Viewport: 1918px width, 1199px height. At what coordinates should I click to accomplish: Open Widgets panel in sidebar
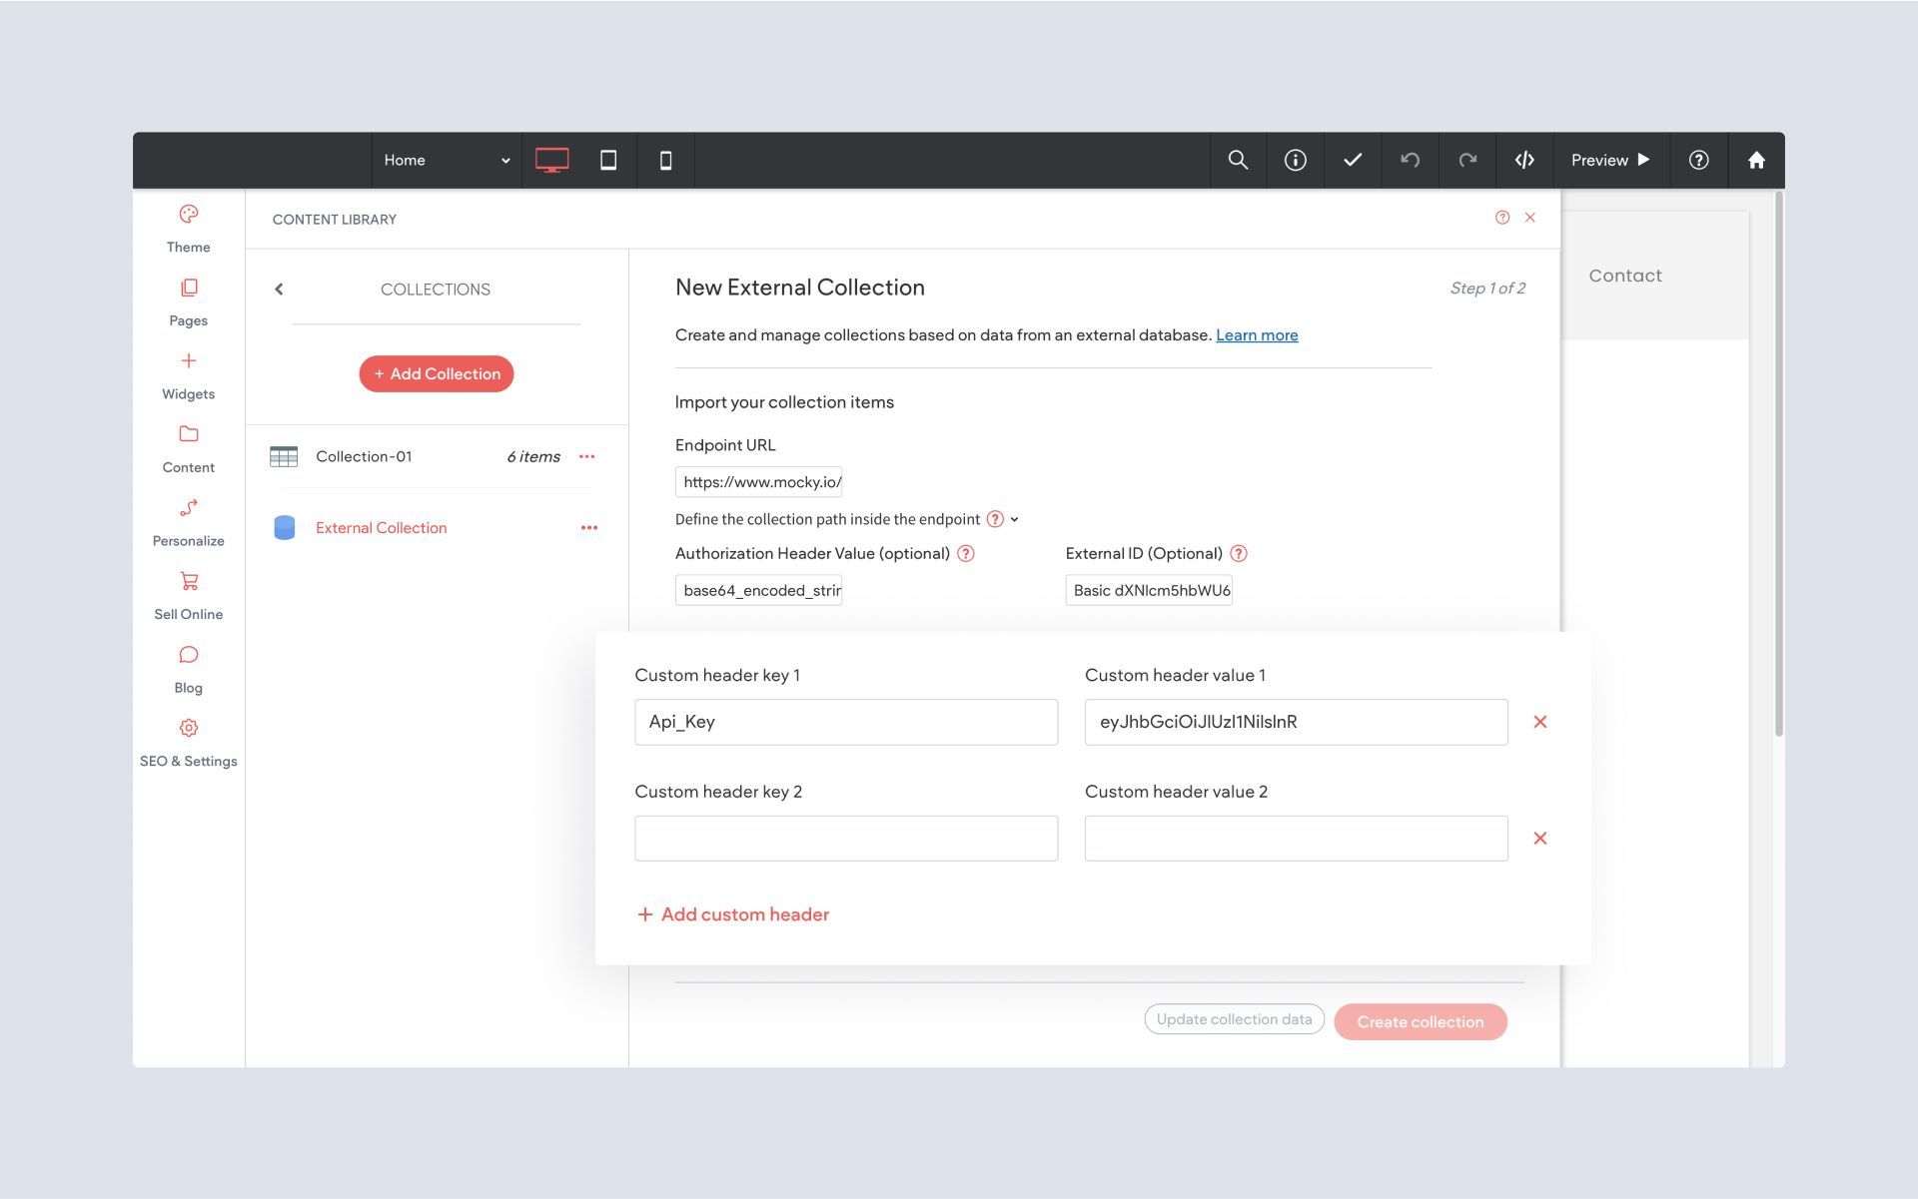pos(188,374)
